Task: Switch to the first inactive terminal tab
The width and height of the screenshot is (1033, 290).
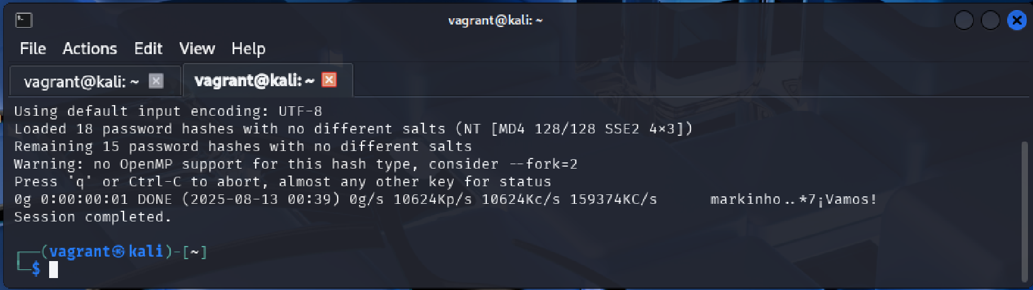Action: (x=81, y=81)
